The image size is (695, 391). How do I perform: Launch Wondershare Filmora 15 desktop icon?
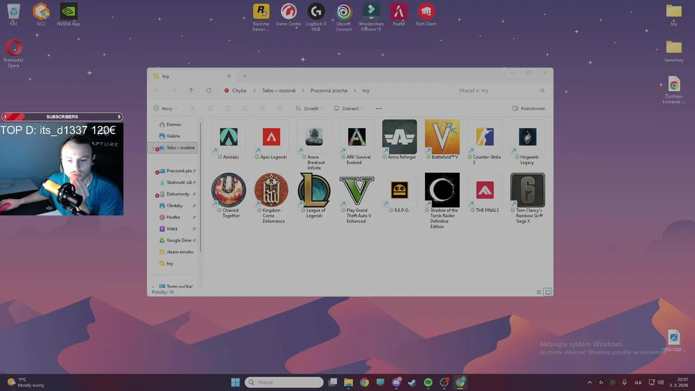tap(371, 17)
